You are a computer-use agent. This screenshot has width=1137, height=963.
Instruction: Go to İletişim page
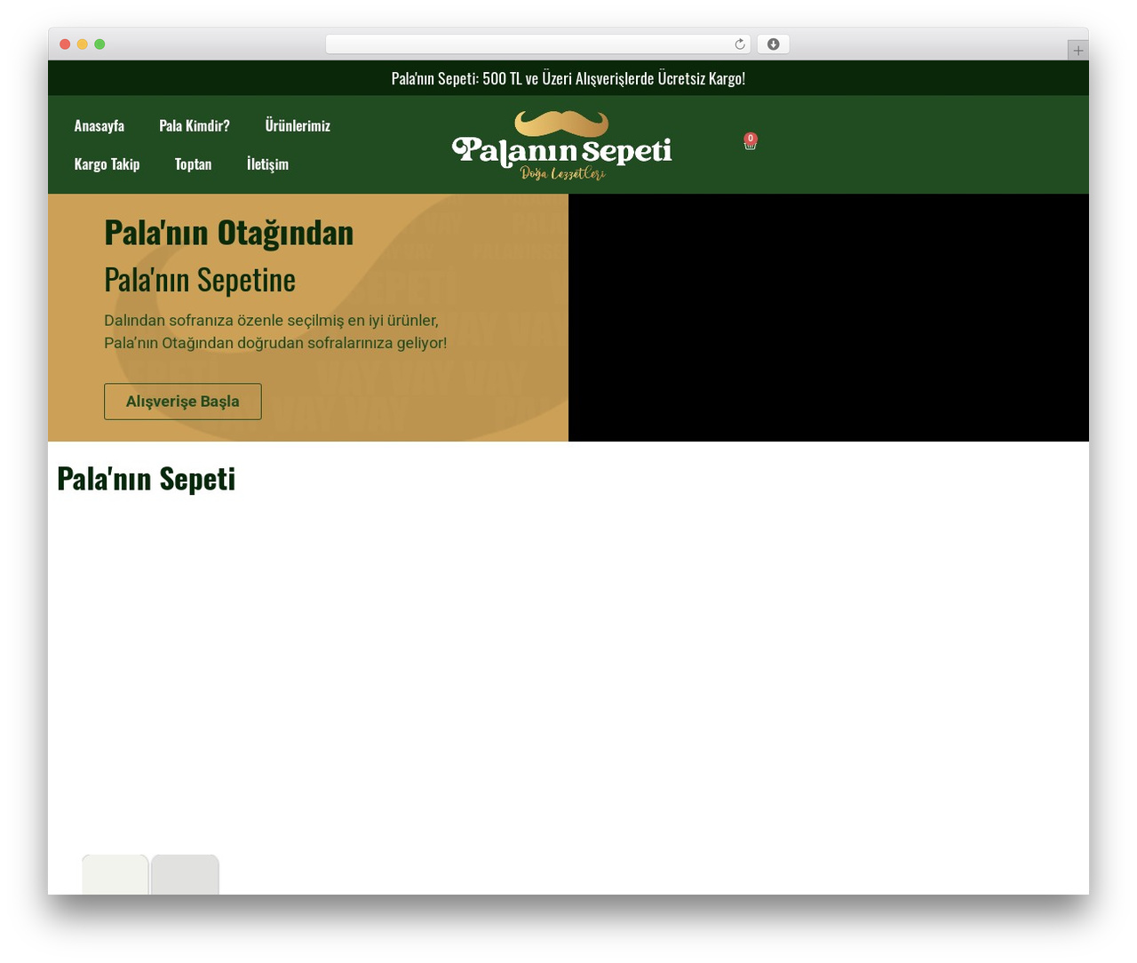click(267, 164)
